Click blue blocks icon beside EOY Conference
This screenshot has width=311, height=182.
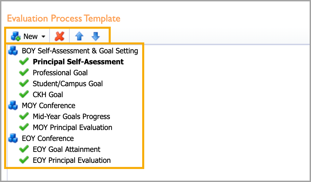[x=13, y=138]
